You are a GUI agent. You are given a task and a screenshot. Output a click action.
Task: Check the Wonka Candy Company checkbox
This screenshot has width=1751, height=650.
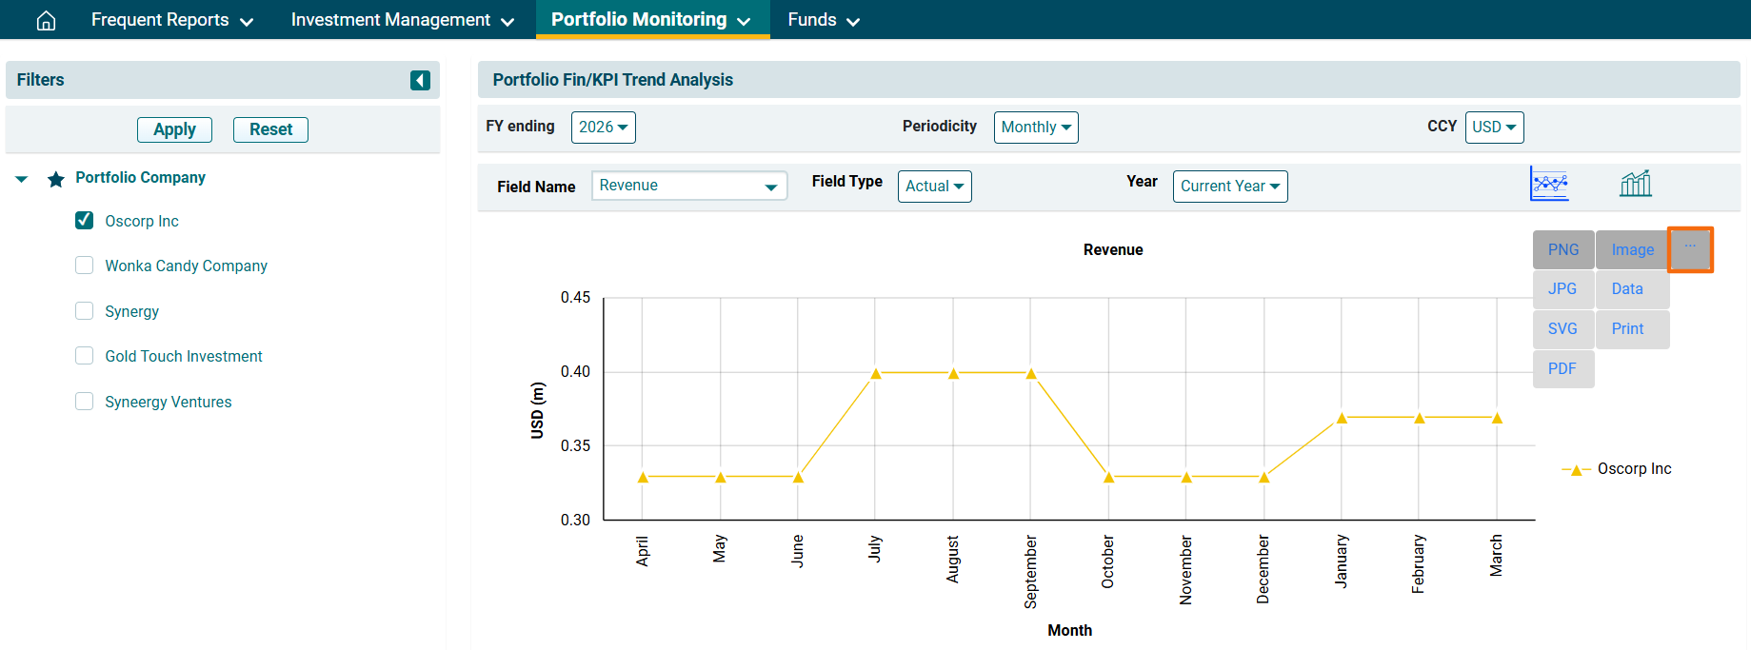[85, 266]
